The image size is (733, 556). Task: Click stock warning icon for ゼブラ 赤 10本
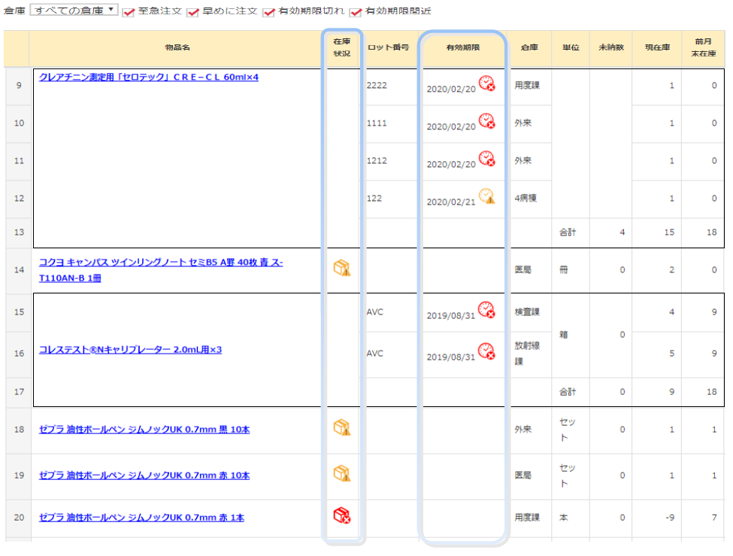[342, 473]
